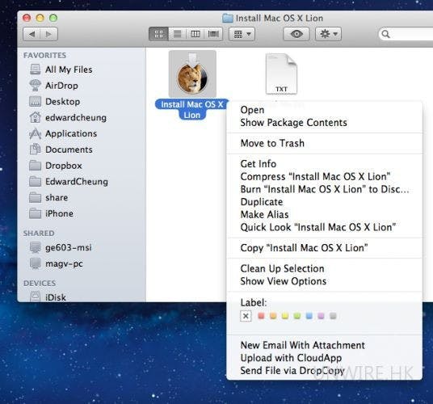433x404 pixels.
Task: Click the SHARED sidebar heading
Action: [39, 233]
